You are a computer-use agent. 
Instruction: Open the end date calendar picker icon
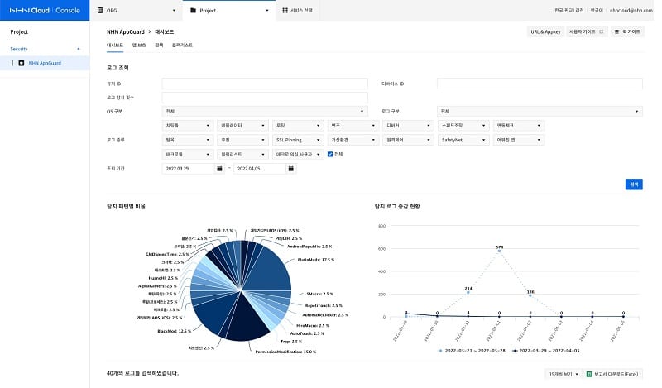coord(290,169)
